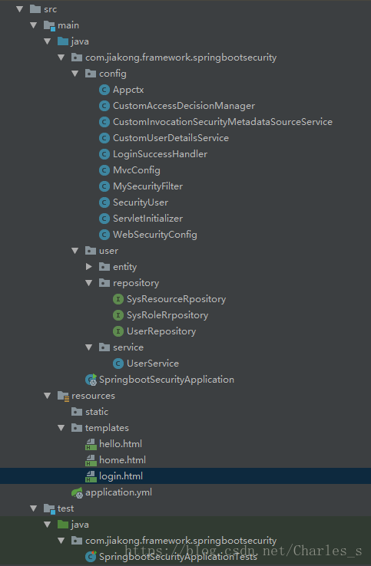Click the MvcConfig class icon
371x566 pixels.
104,170
